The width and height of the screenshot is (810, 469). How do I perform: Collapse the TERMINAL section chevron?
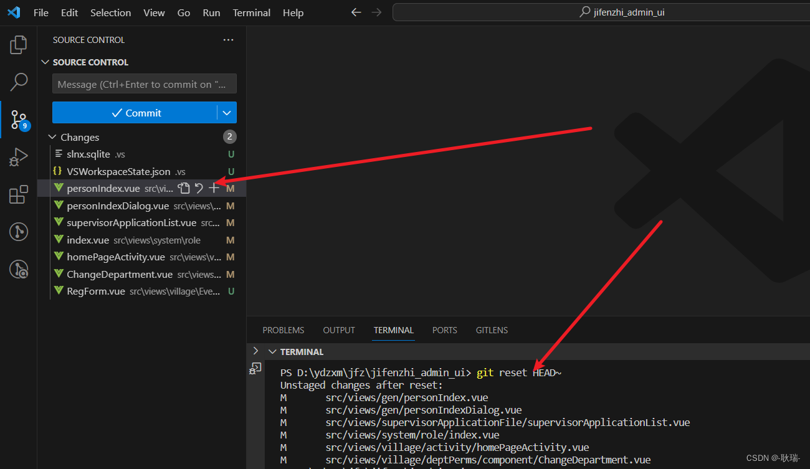[x=272, y=352]
